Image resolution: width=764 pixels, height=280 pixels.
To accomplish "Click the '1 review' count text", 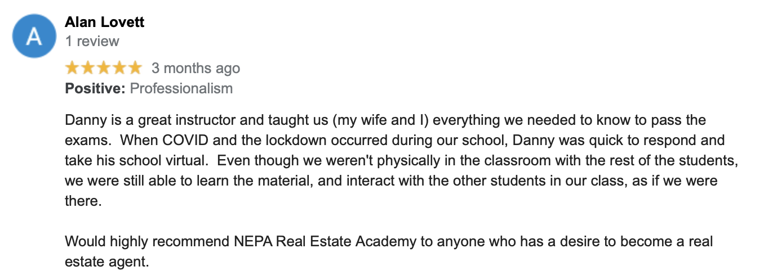I will (x=92, y=42).
